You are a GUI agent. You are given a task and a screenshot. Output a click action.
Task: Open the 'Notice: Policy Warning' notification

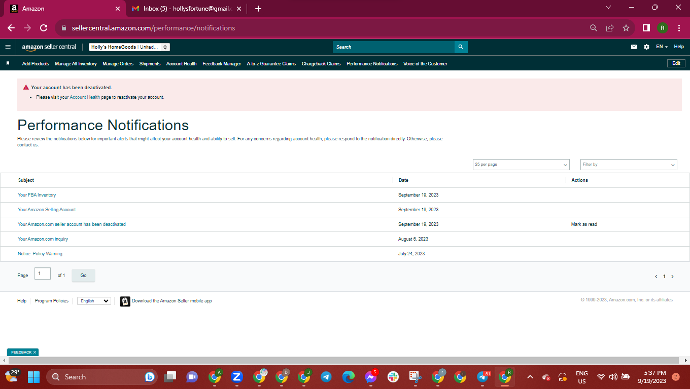click(40, 254)
